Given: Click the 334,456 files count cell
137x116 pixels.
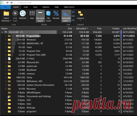Looking at the screenshot, I should coord(97,32).
